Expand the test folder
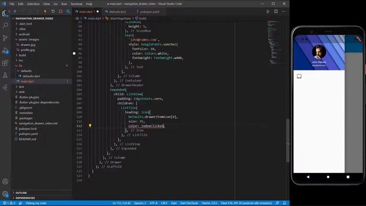The image size is (366, 206). click(21, 86)
